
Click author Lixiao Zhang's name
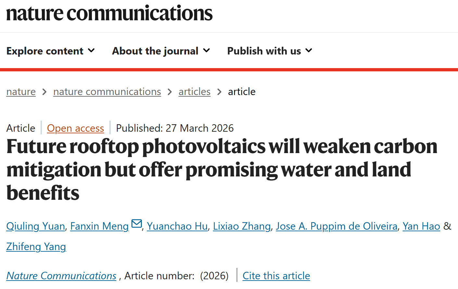(242, 226)
